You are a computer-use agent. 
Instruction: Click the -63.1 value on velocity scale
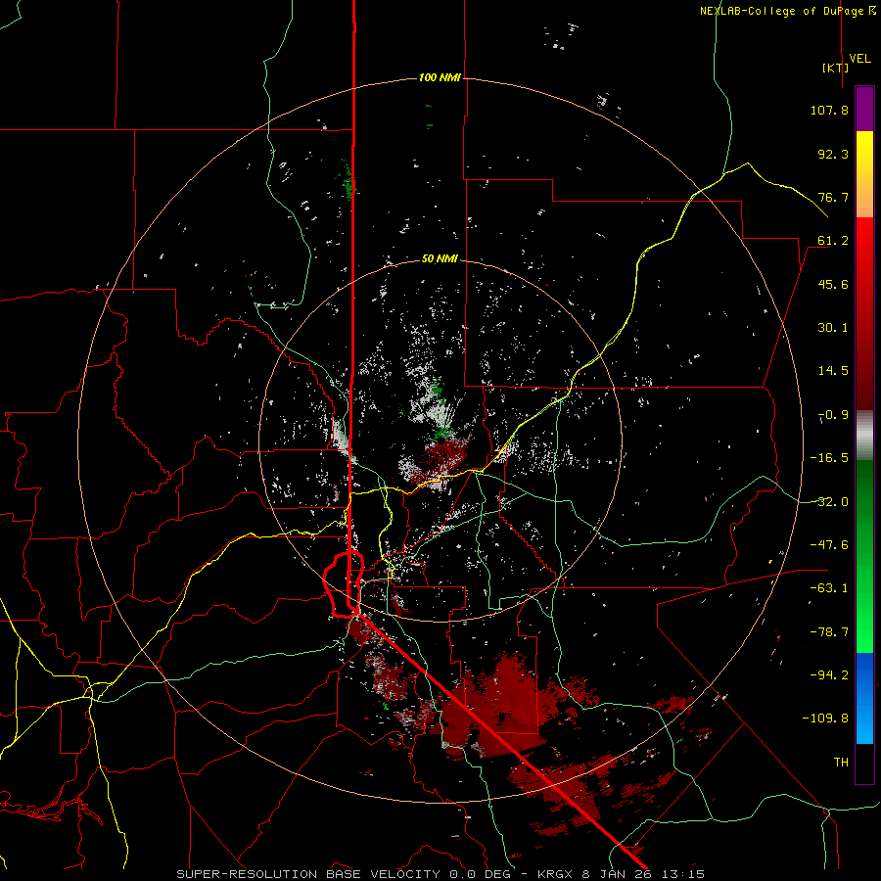[x=829, y=588]
